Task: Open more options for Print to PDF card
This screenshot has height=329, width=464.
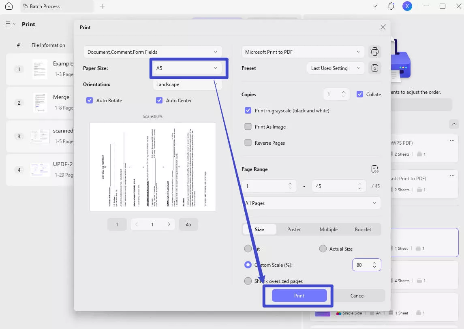Action: click(452, 176)
